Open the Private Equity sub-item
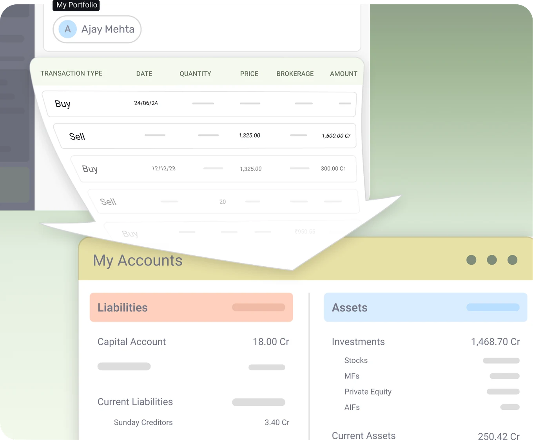The height and width of the screenshot is (440, 533). coord(368,392)
